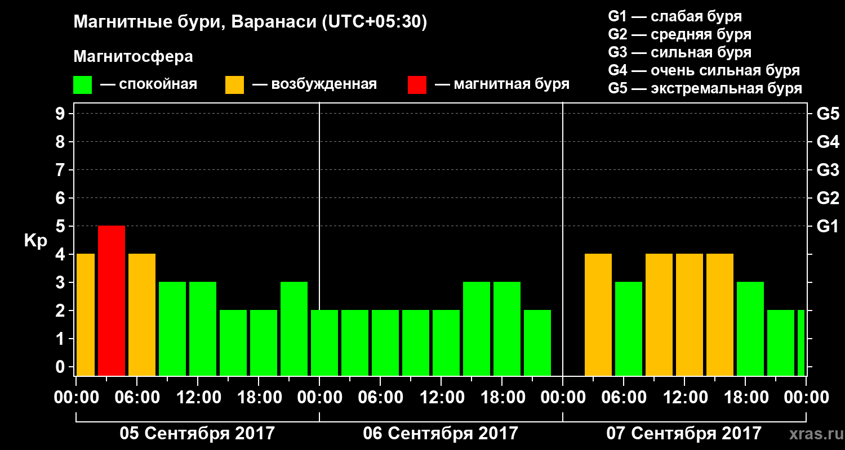Click the 'G4' label on the right axis

828,142
